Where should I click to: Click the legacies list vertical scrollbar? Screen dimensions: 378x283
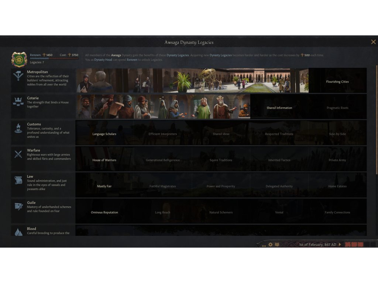[x=377, y=120]
